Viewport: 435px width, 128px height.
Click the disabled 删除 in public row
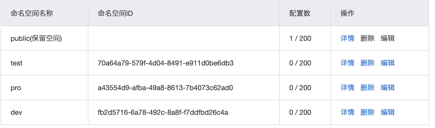(x=368, y=38)
